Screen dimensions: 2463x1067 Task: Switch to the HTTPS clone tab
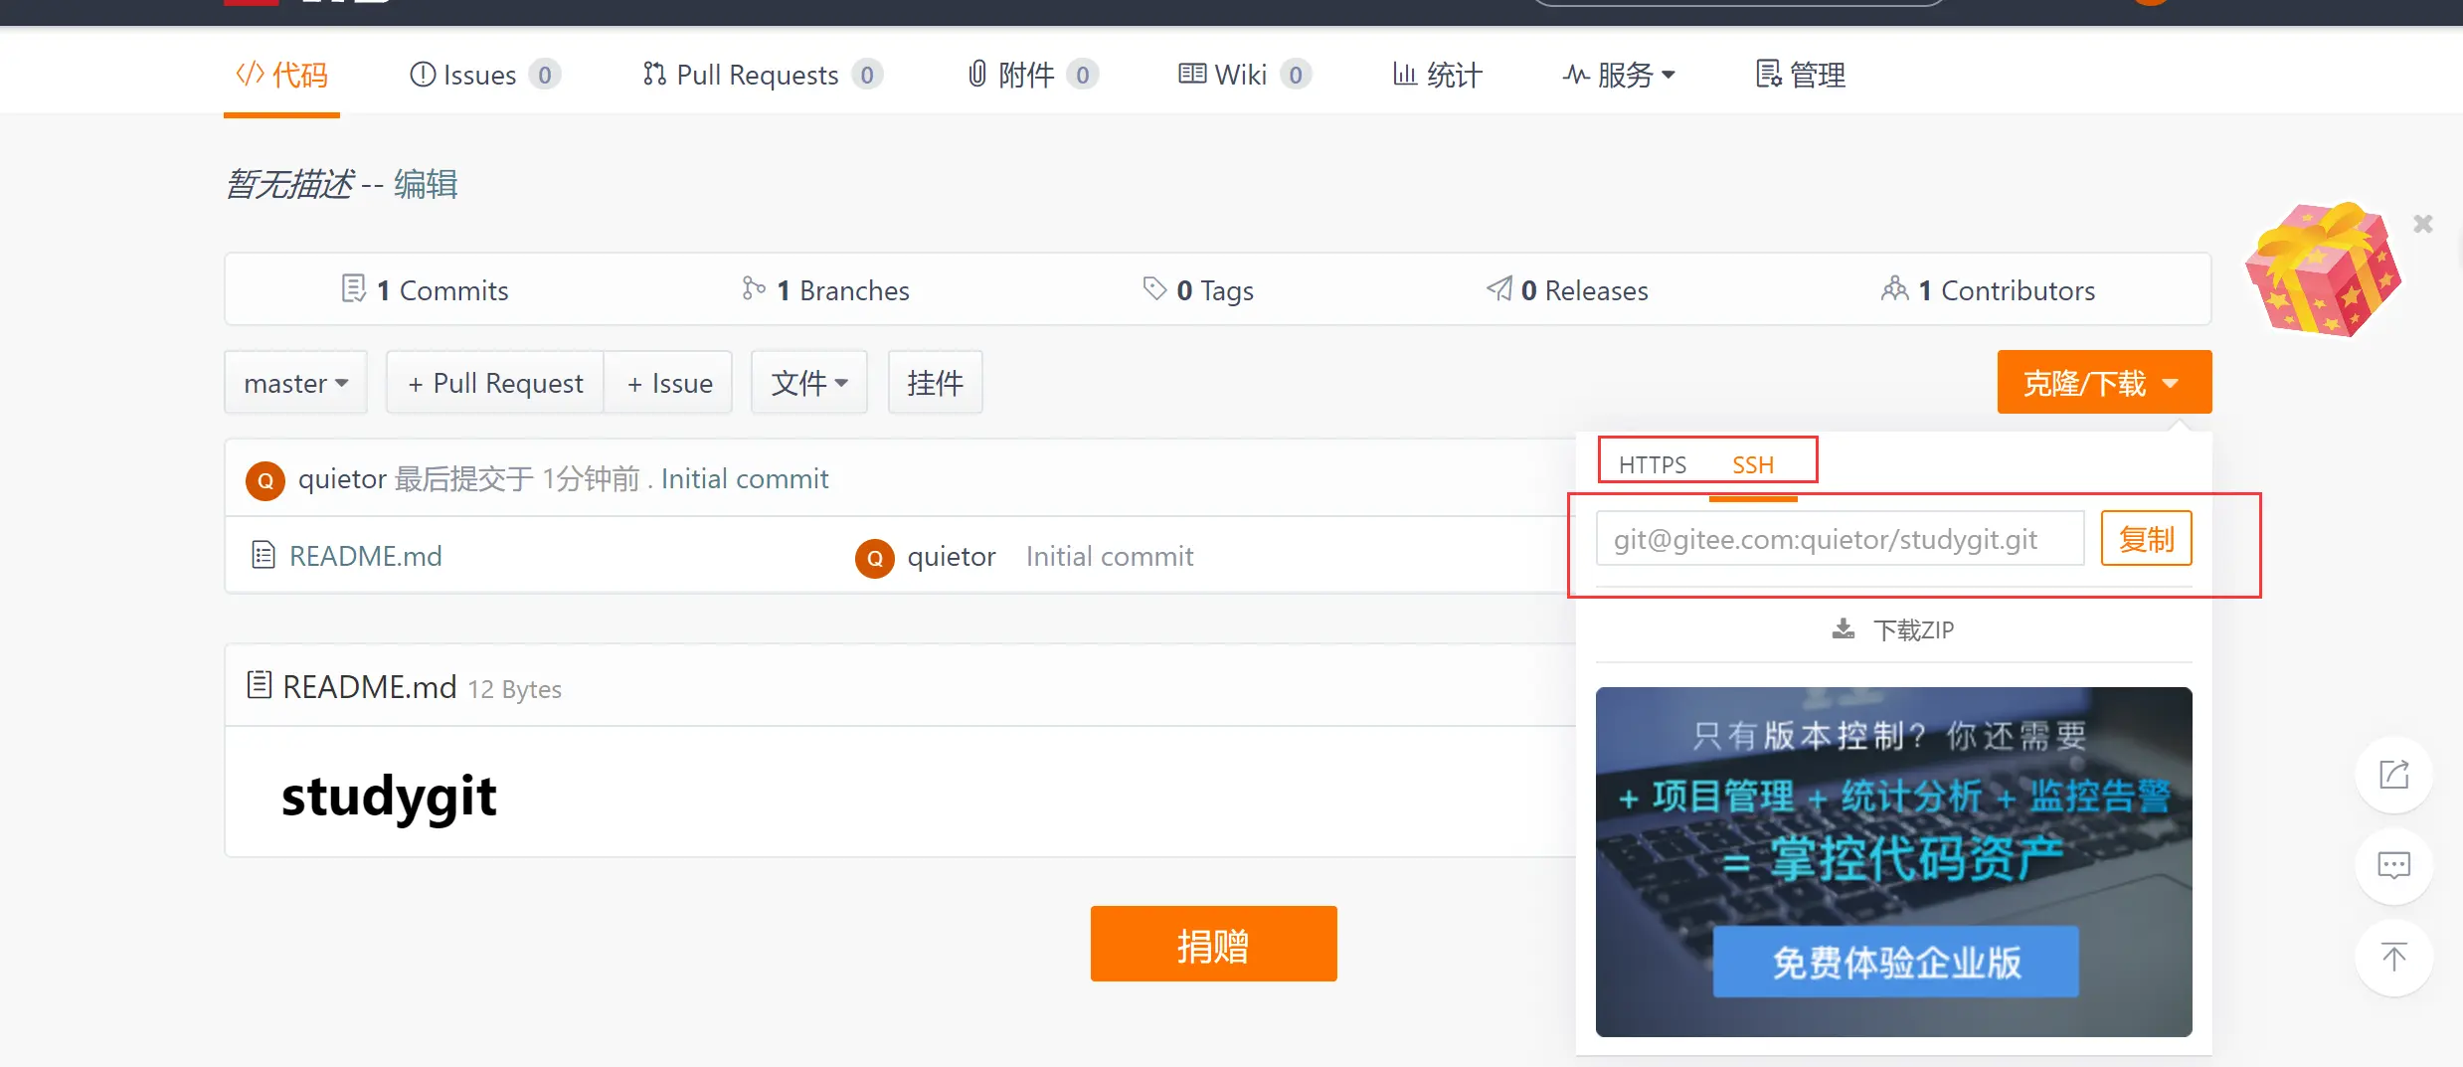click(1653, 465)
